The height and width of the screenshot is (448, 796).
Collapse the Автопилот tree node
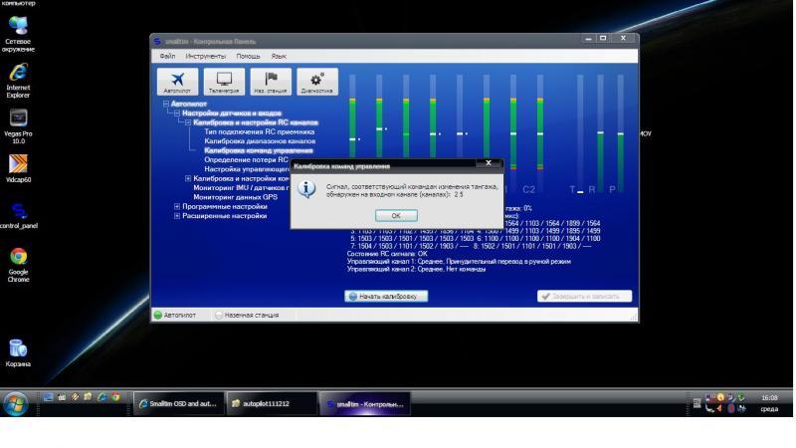(166, 103)
